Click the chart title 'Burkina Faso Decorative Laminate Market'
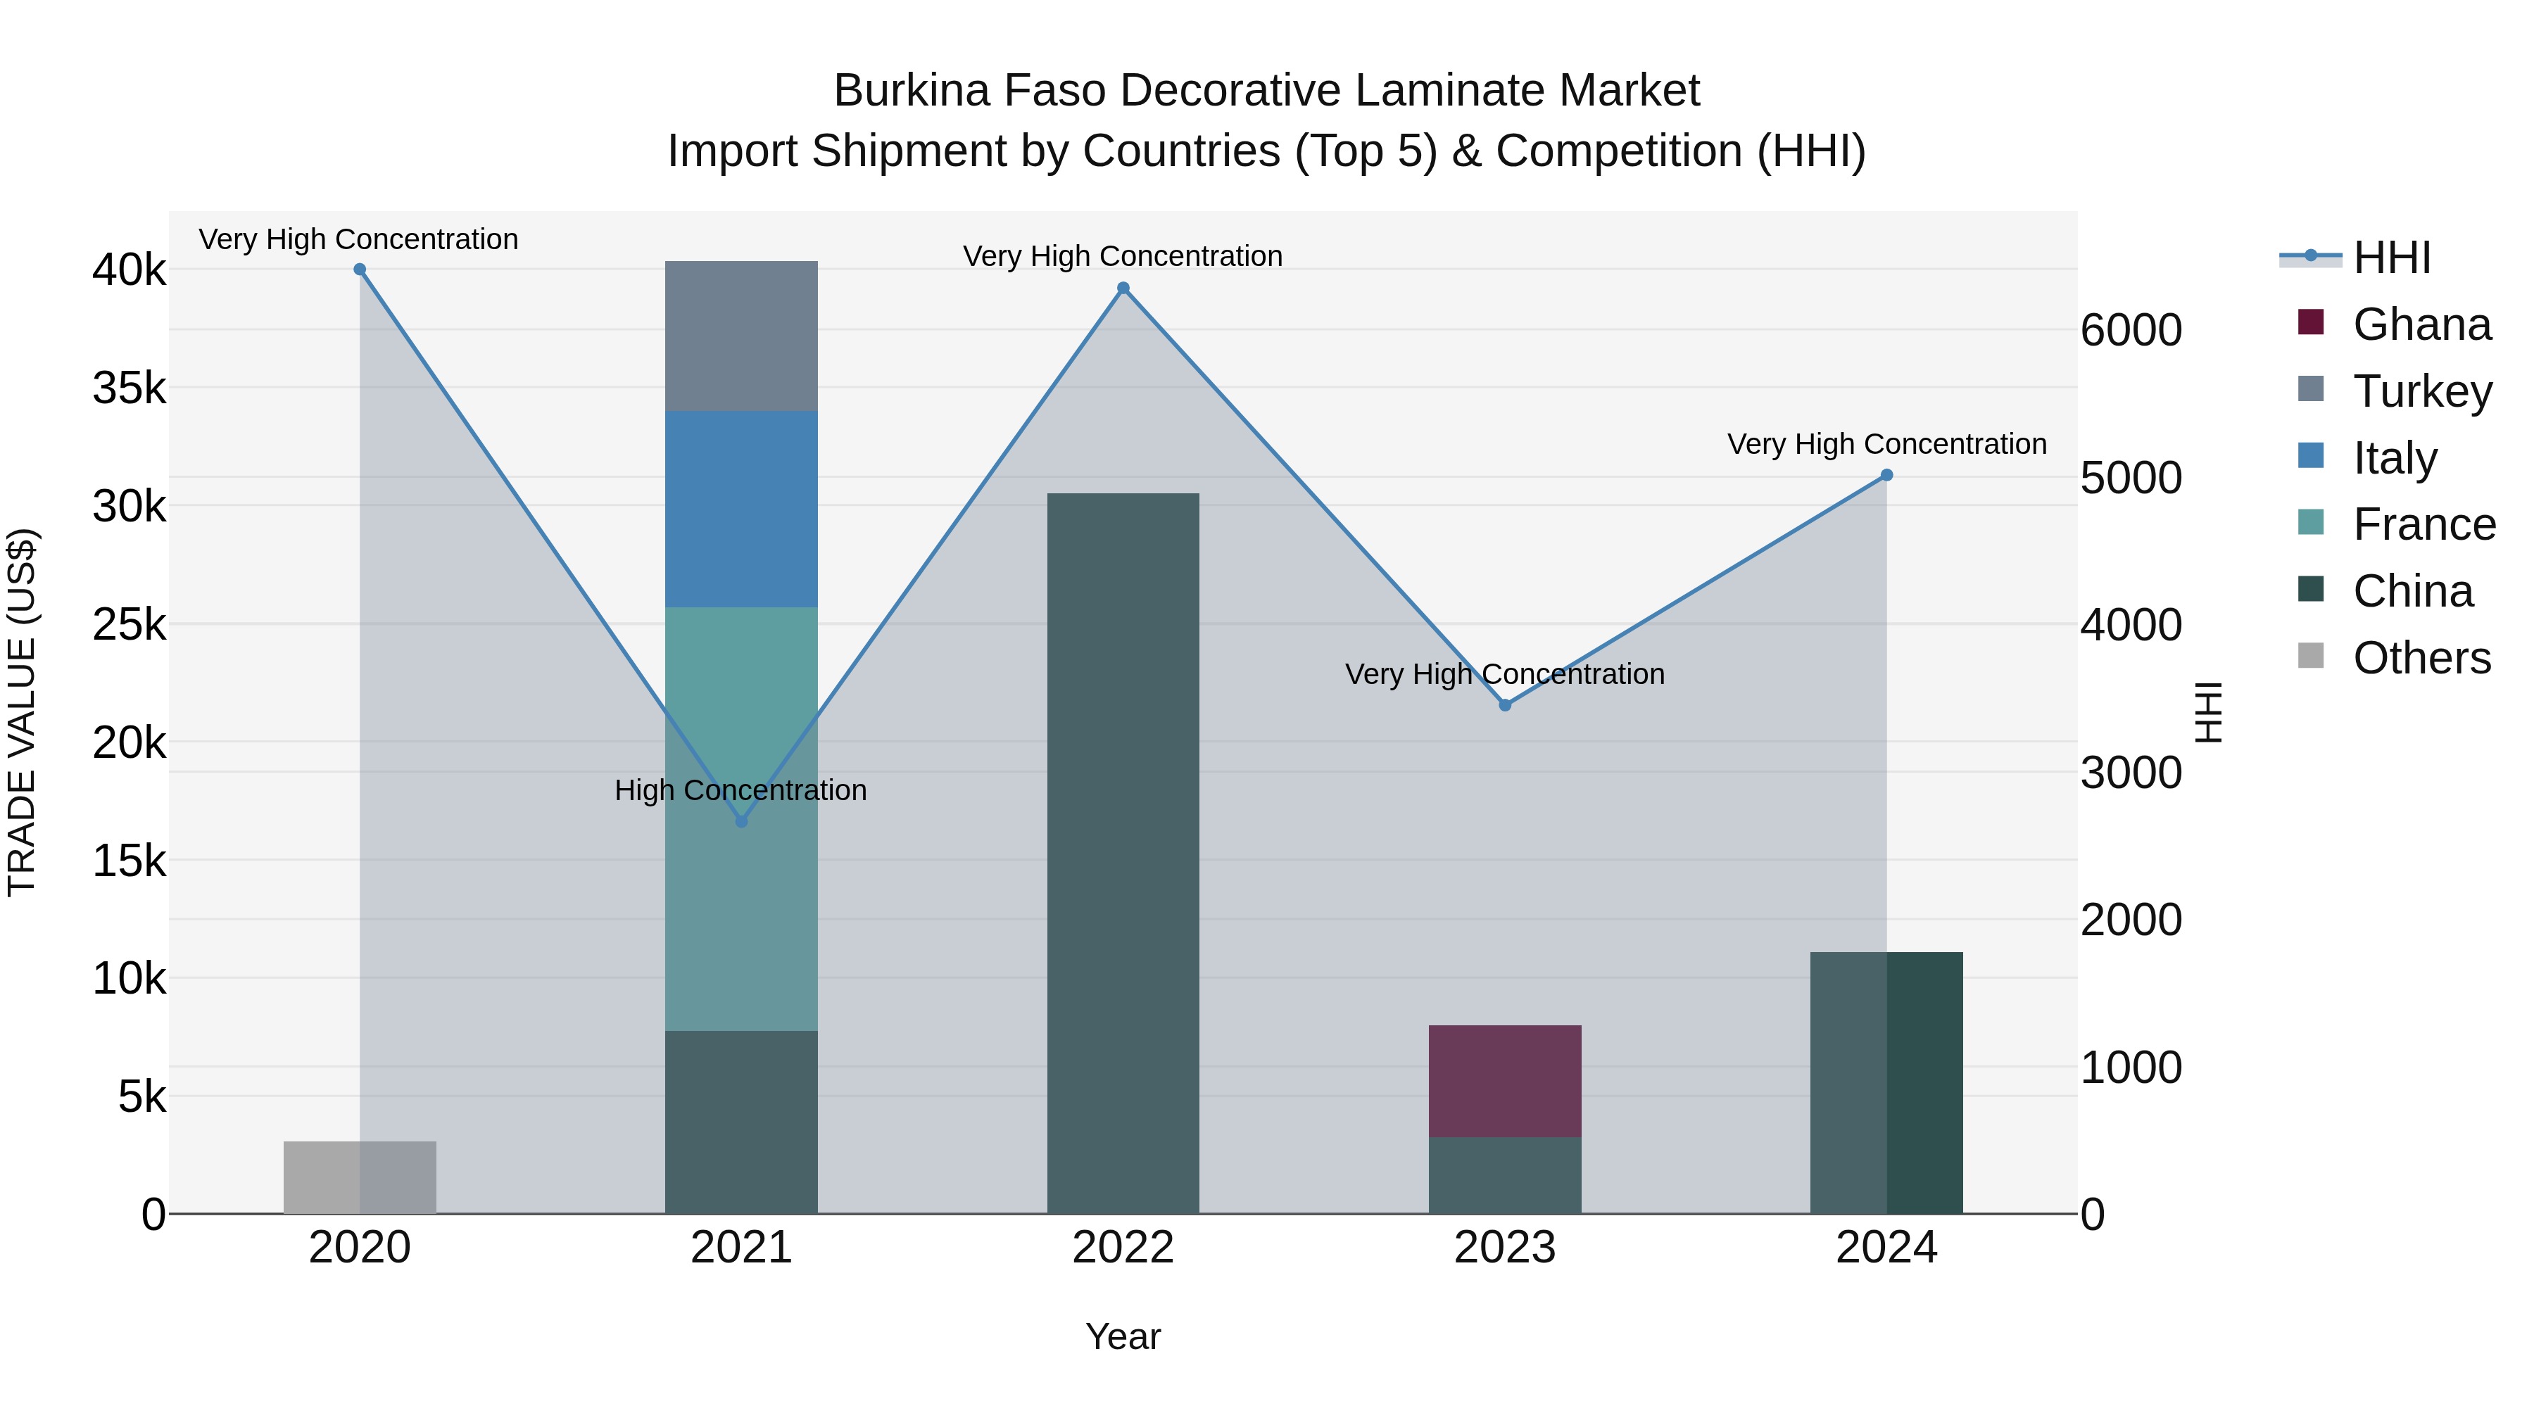The image size is (2534, 1425). (1267, 91)
